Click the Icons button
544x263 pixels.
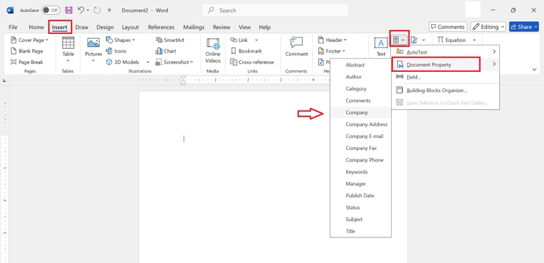(x=116, y=52)
